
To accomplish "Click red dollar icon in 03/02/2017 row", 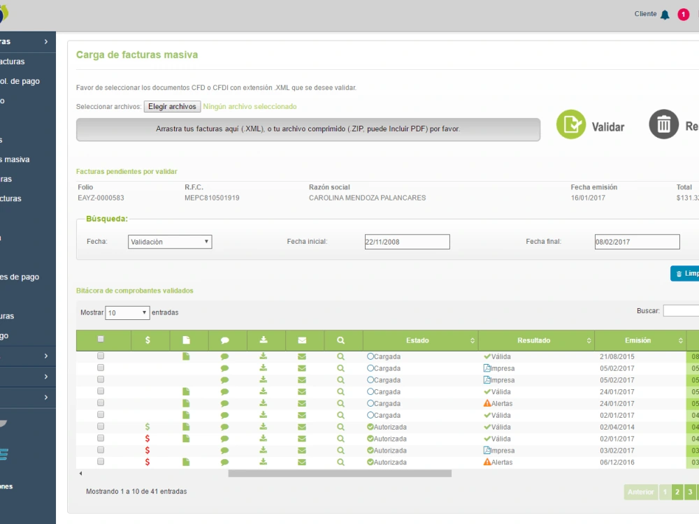I will [147, 451].
